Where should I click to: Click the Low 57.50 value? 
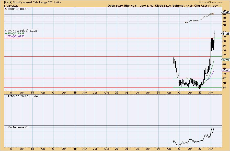point(146,6)
